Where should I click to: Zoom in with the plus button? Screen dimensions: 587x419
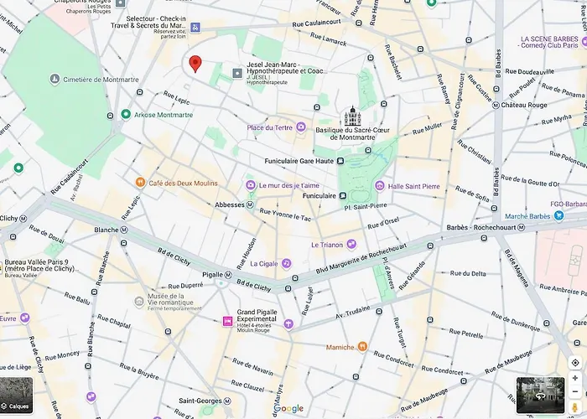(575, 378)
